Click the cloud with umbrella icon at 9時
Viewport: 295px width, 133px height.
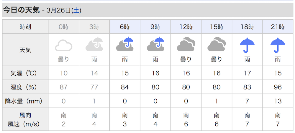click(155, 44)
